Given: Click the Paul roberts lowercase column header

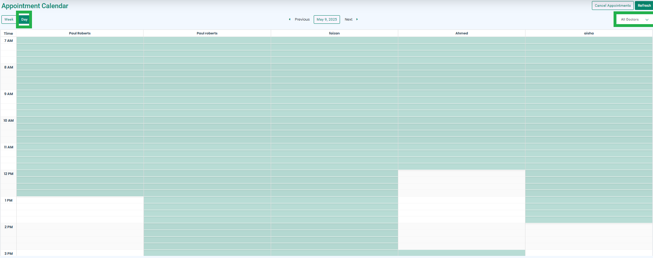Looking at the screenshot, I should [x=207, y=33].
